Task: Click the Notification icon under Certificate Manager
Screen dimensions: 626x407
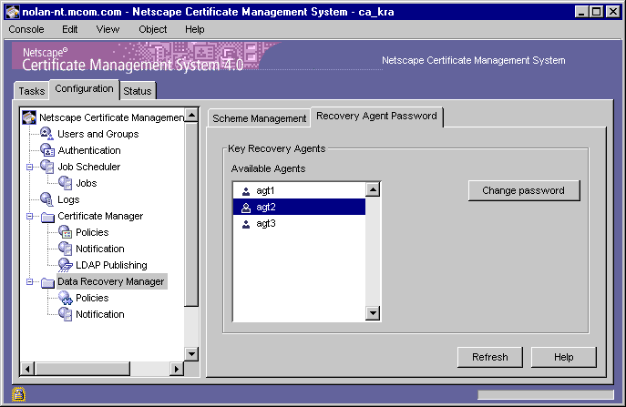Action: [66, 249]
